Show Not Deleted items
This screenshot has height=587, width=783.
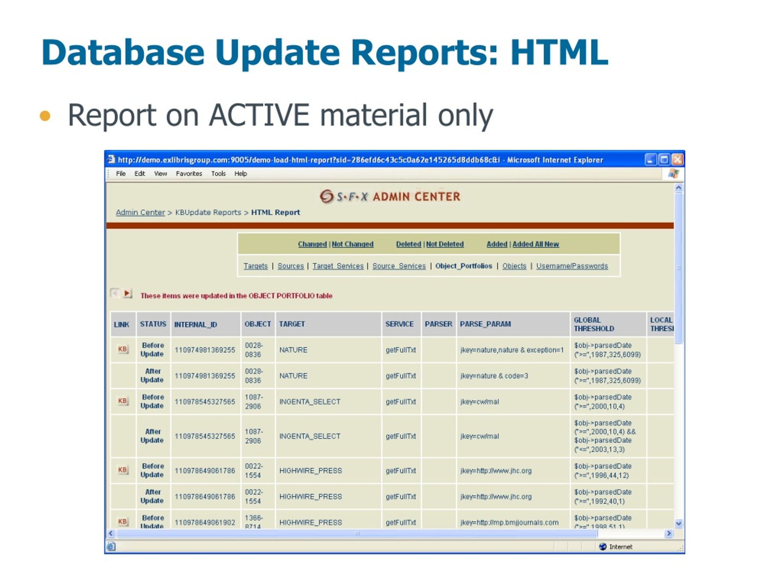click(445, 244)
